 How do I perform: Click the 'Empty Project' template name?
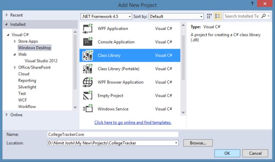click(110, 96)
